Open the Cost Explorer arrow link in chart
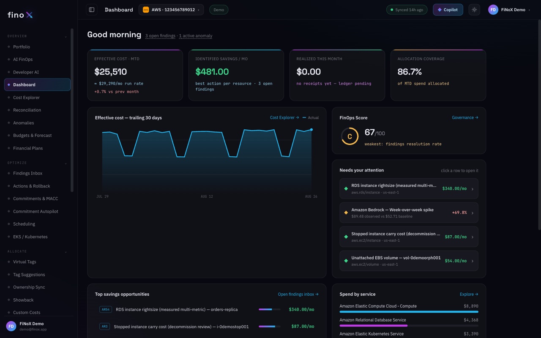This screenshot has height=338, width=541. click(284, 118)
